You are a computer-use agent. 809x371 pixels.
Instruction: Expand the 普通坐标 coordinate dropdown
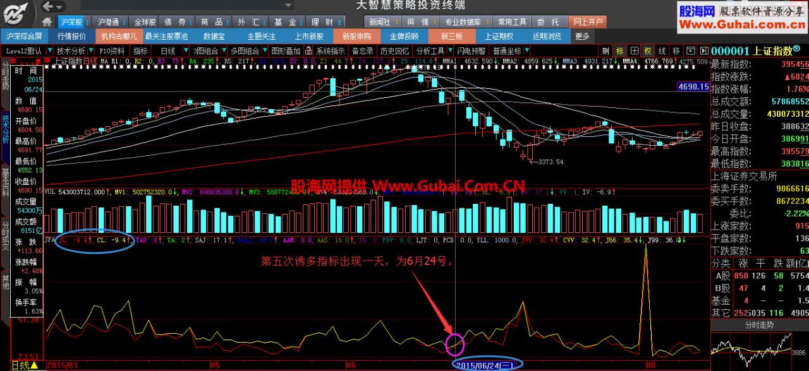point(526,50)
